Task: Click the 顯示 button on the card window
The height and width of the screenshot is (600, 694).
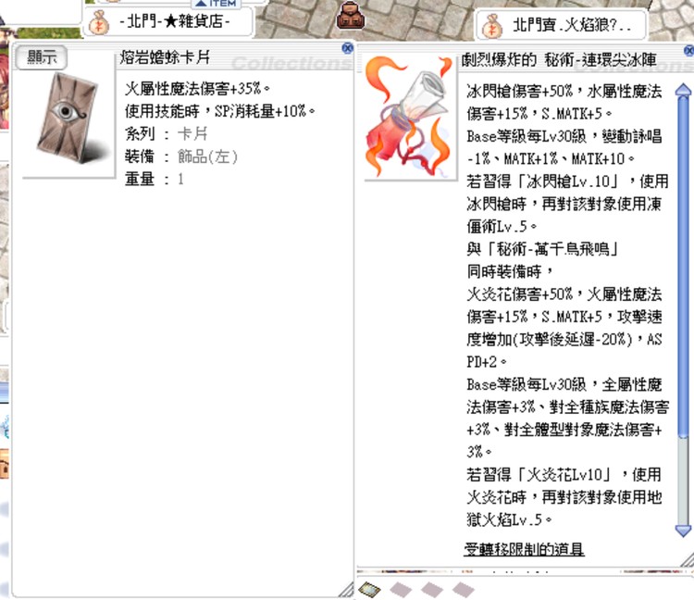Action: pyautogui.click(x=41, y=57)
